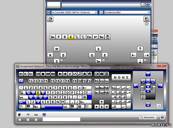
Task: Select the search magnifier key icon
Action: [80, 74]
